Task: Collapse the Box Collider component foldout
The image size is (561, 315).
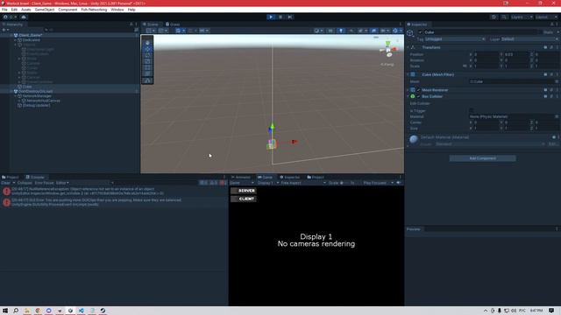Action: 408,96
